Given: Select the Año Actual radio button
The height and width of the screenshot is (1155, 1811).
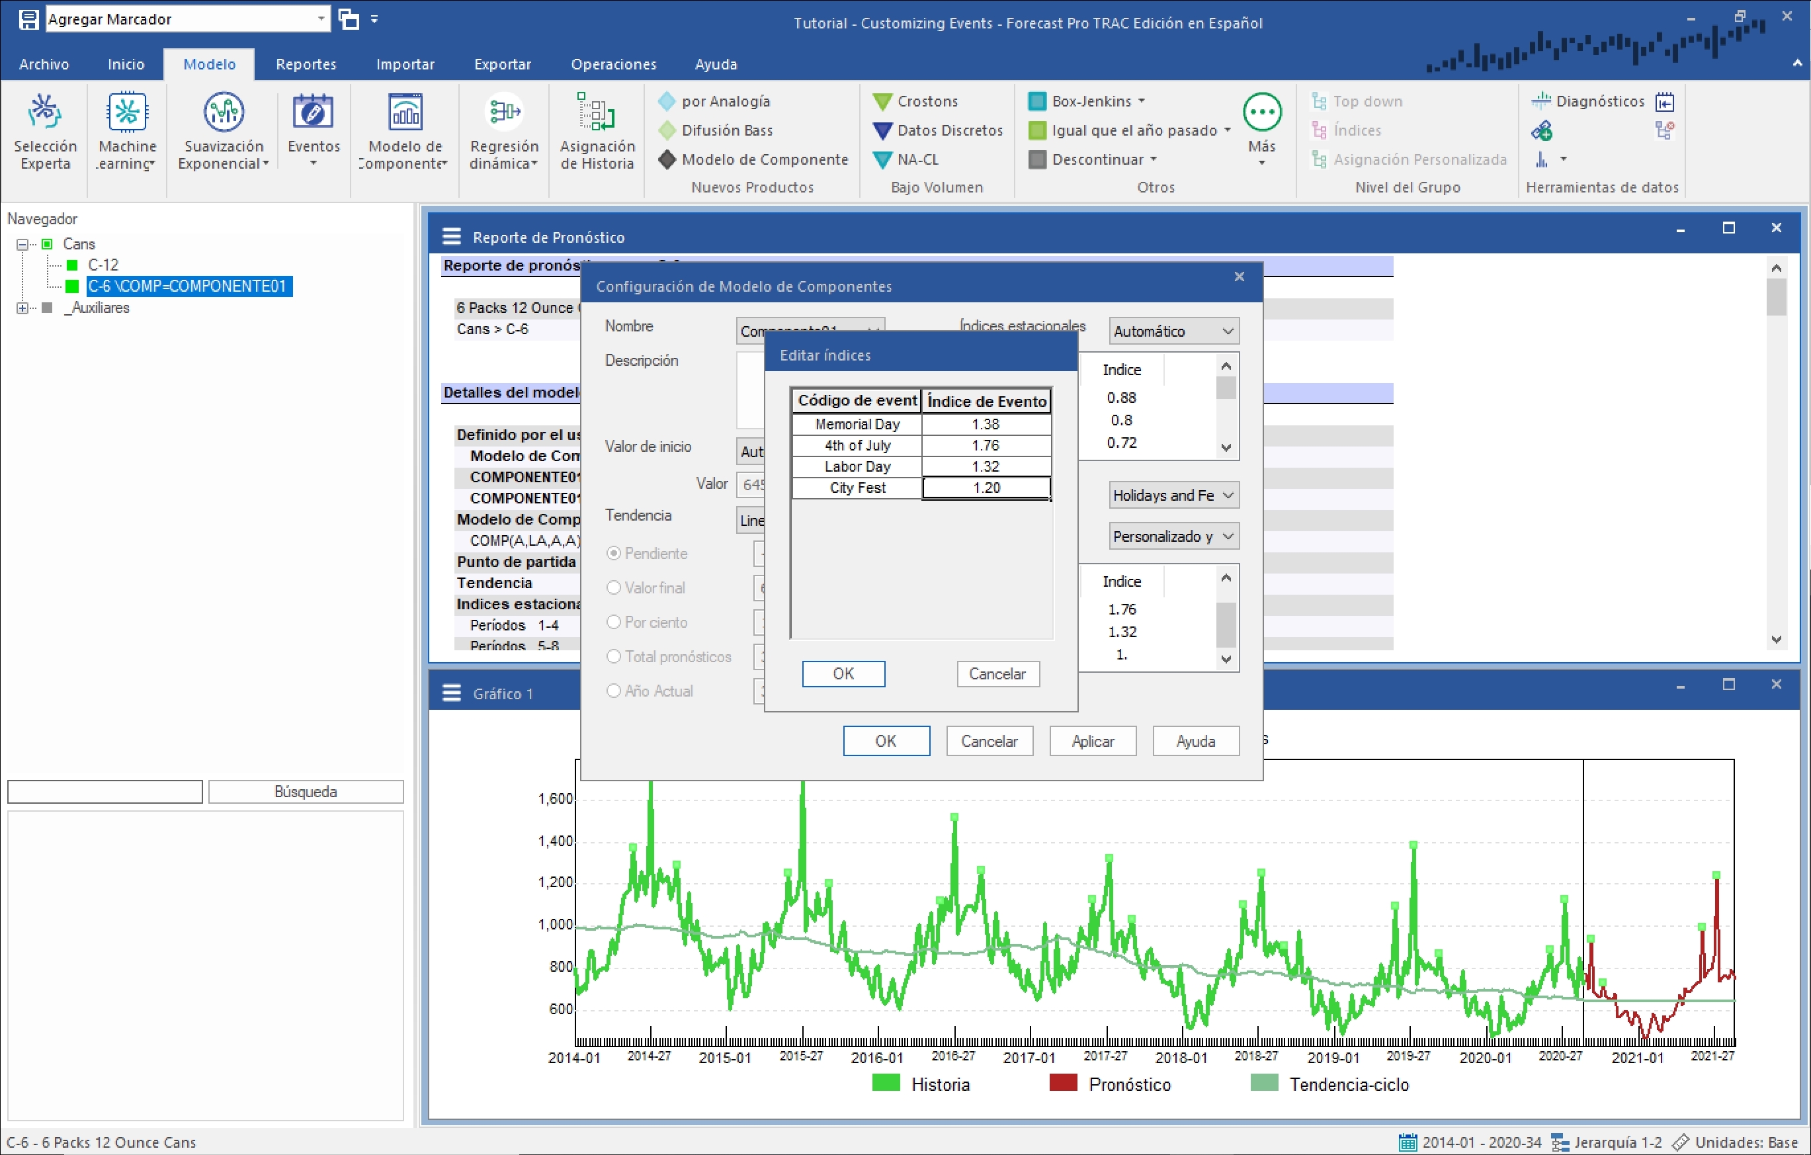Looking at the screenshot, I should [x=614, y=691].
